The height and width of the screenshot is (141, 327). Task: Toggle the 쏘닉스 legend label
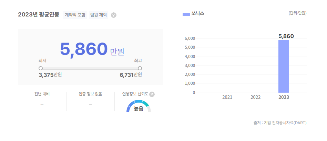coord(198,14)
